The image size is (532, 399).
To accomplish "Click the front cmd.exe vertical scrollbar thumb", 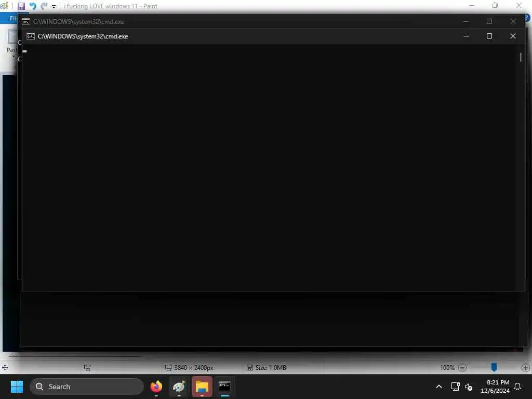I will [x=521, y=57].
